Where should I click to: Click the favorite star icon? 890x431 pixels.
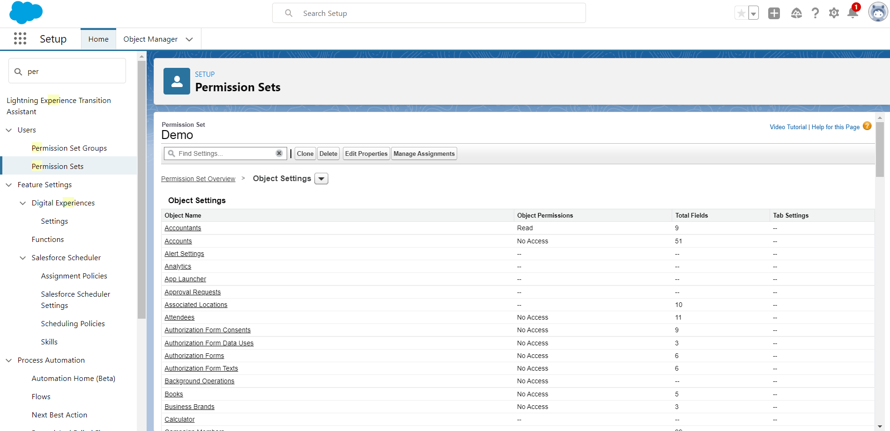click(741, 13)
